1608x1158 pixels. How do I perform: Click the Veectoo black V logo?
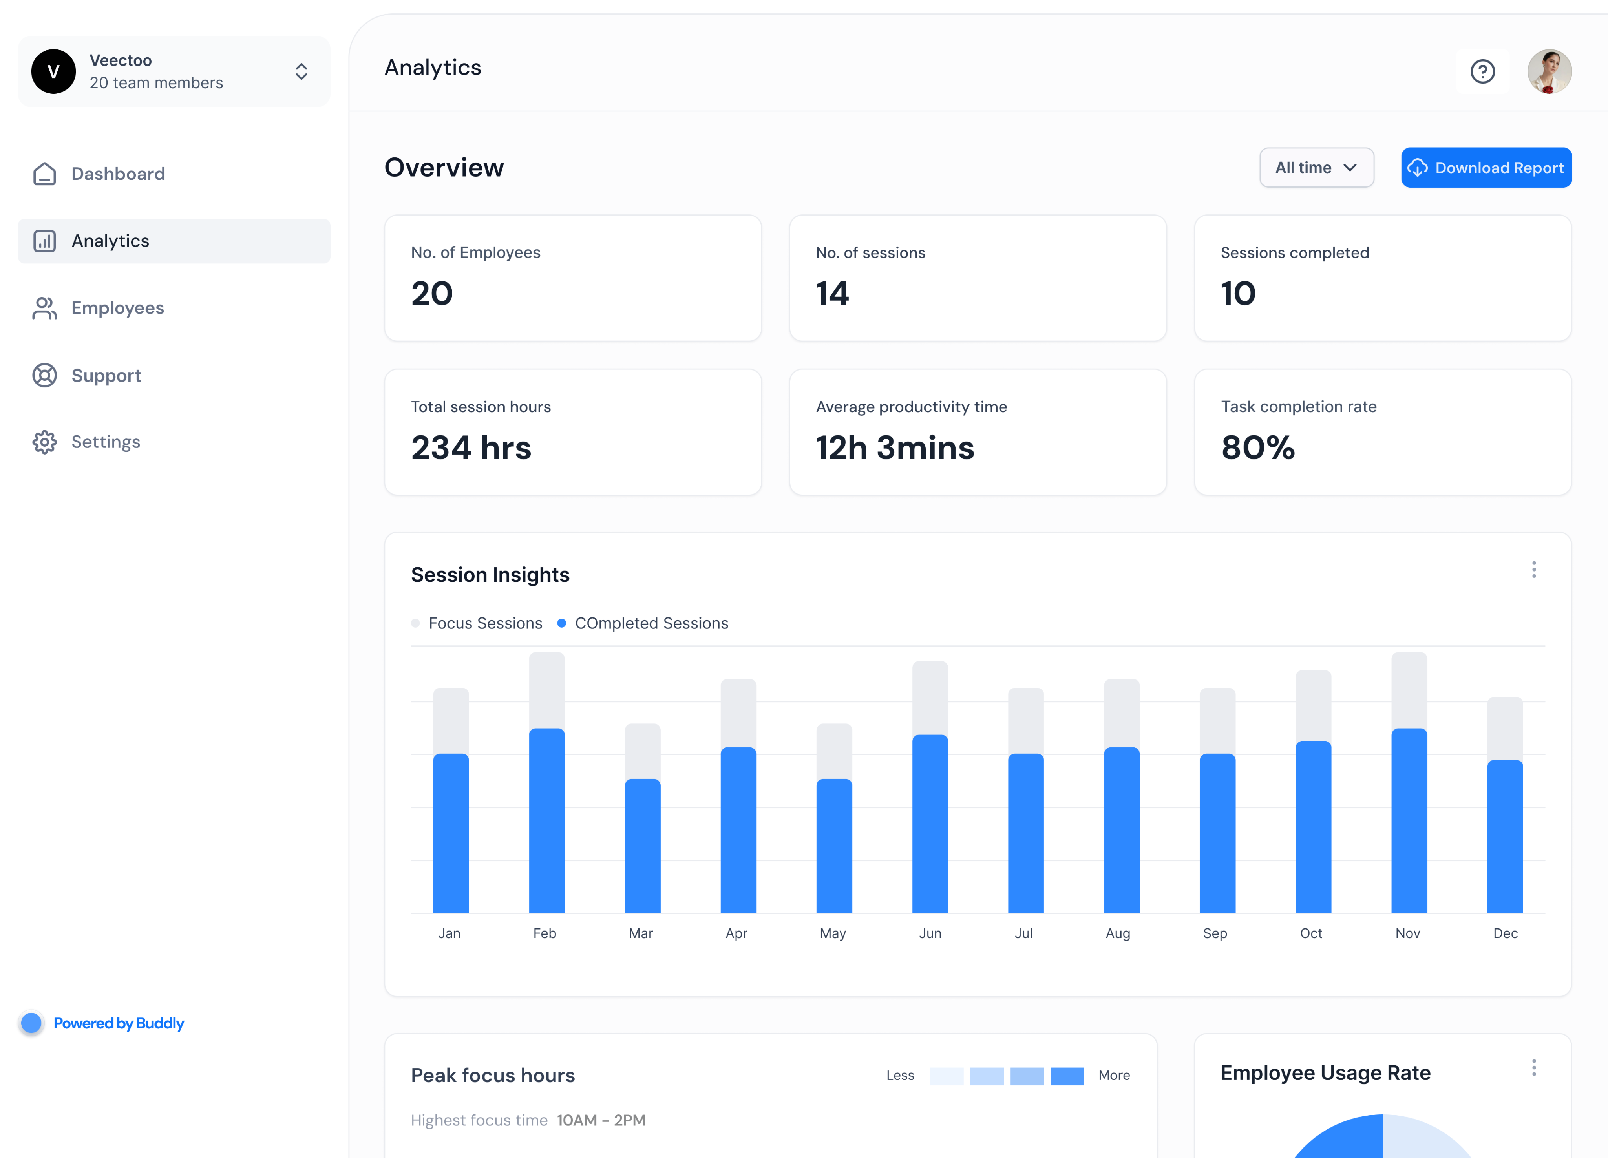click(x=53, y=71)
